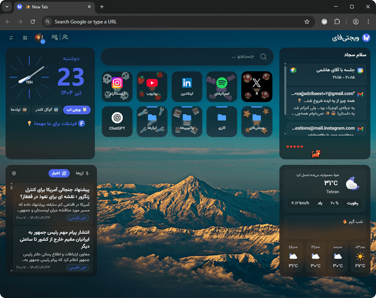376x298 pixels.
Task: Select the گوگل کلندر calendar tab
Action: (x=47, y=110)
